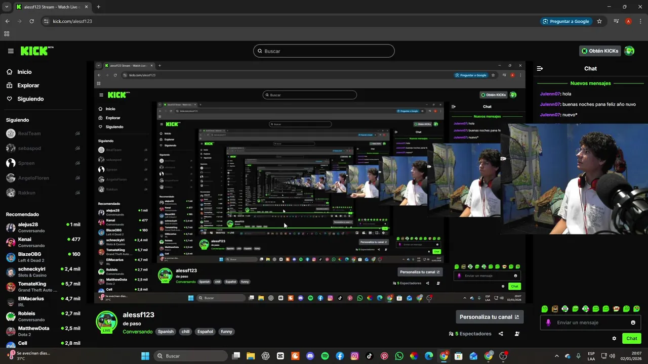648x364 pixels.
Task: Click the green Chat send button
Action: [632, 339]
